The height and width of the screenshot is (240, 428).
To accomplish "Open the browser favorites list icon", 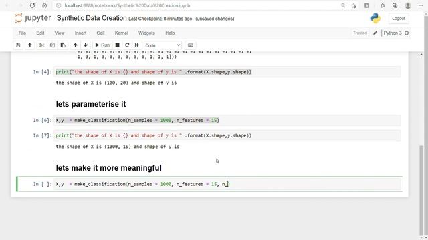I will (x=383, y=5).
